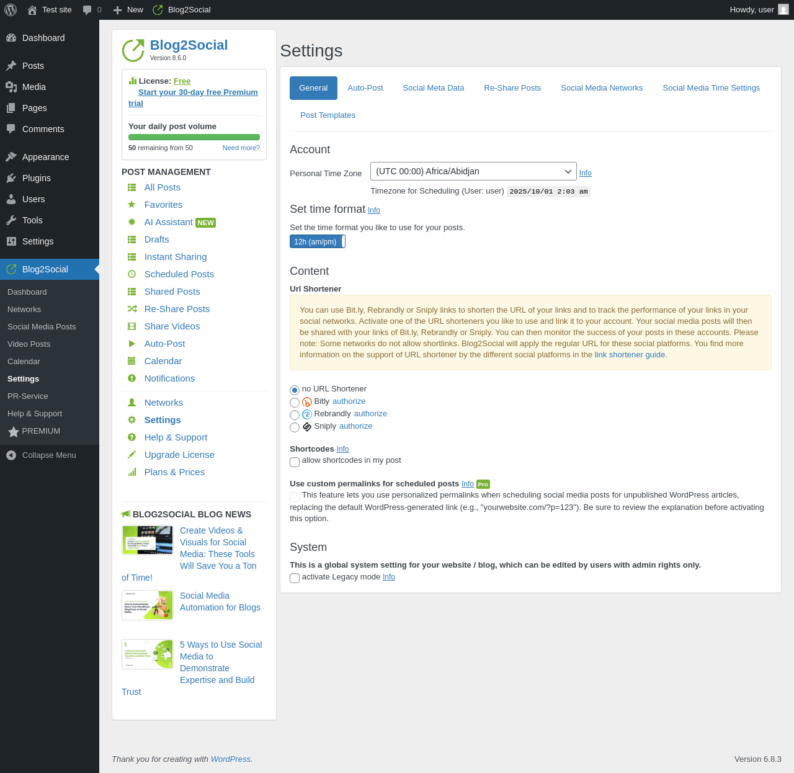Click the Posts pin icon
The height and width of the screenshot is (773, 794).
point(11,66)
